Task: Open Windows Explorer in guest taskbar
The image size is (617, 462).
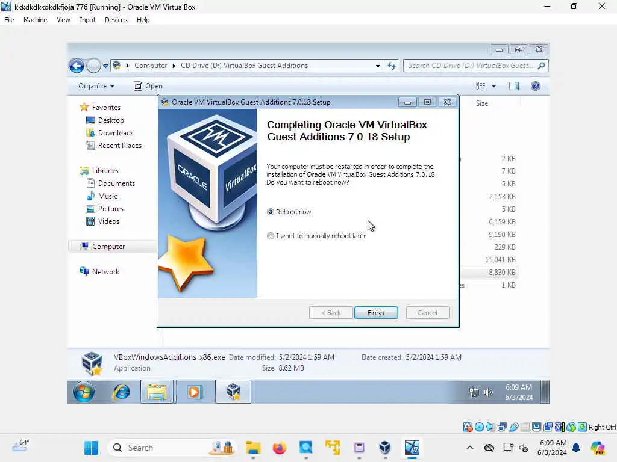Action: click(x=157, y=392)
